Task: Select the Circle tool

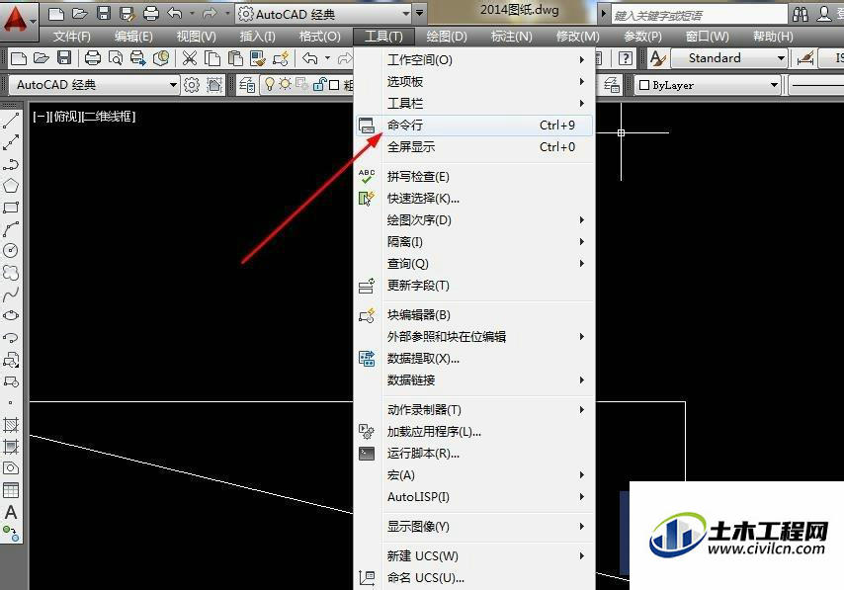Action: tap(11, 251)
